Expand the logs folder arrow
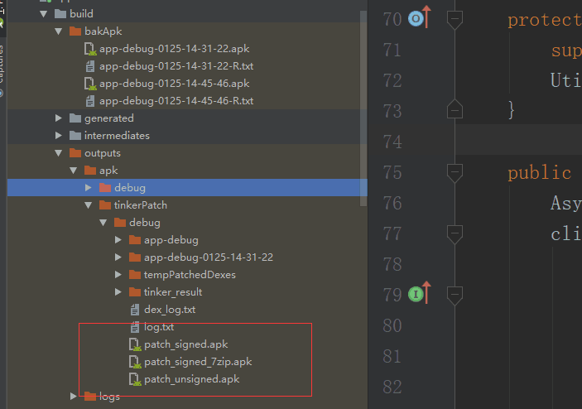Image resolution: width=582 pixels, height=409 pixels. click(73, 397)
